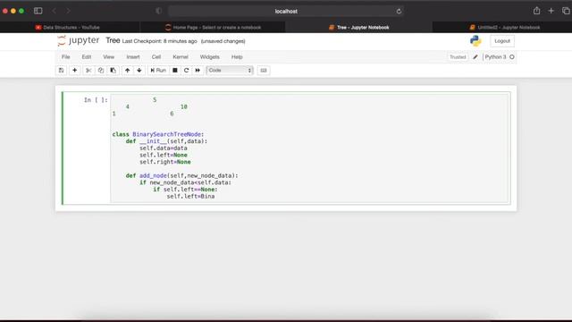Move the selected cell down arrow

point(139,70)
